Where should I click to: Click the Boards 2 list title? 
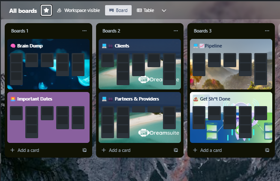pyautogui.click(x=111, y=31)
